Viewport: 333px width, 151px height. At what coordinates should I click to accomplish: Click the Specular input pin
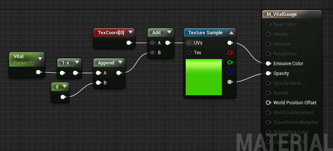269,44
